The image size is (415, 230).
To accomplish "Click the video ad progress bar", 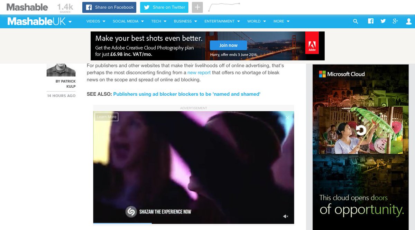I will click(194, 223).
